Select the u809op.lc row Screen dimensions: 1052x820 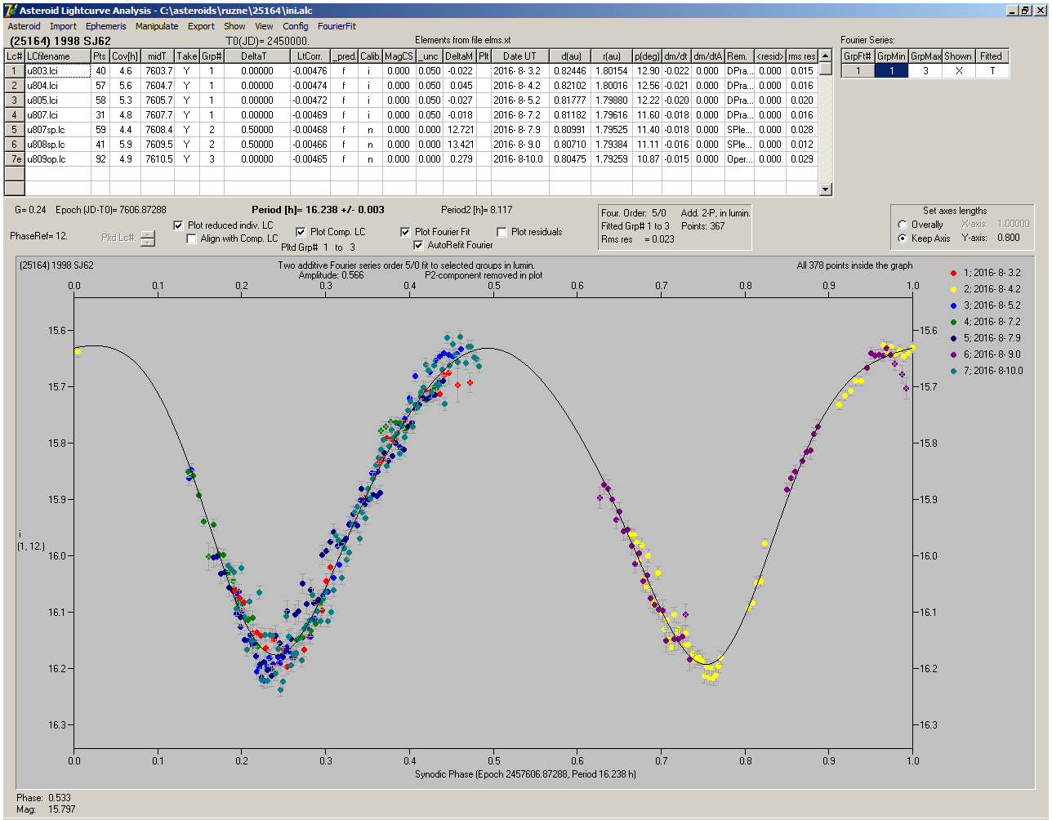point(411,159)
